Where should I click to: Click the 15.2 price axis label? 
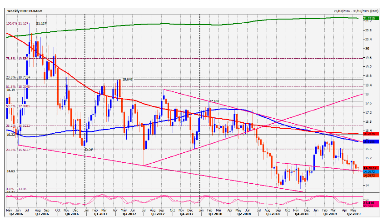[x=368, y=158]
